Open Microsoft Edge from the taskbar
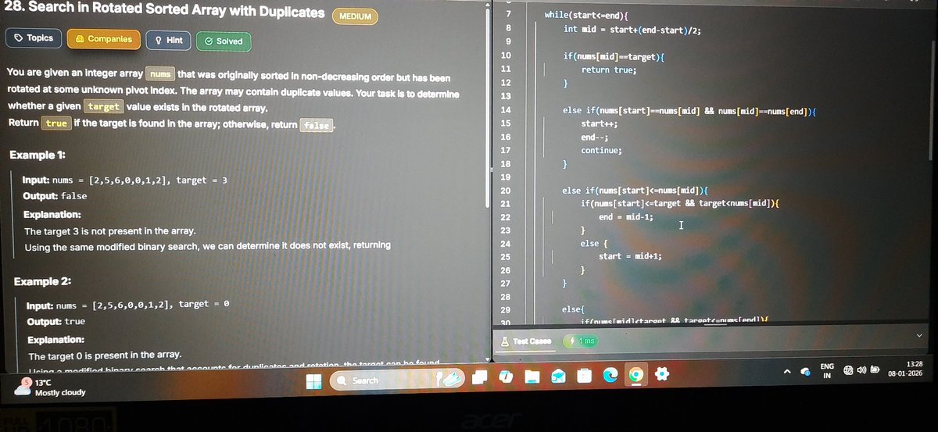938x432 pixels. [x=610, y=377]
